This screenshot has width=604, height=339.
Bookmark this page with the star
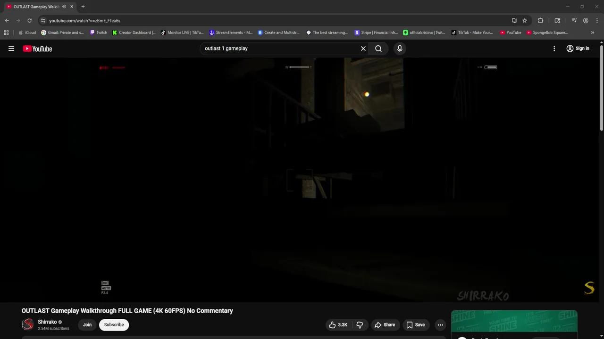[x=525, y=21]
